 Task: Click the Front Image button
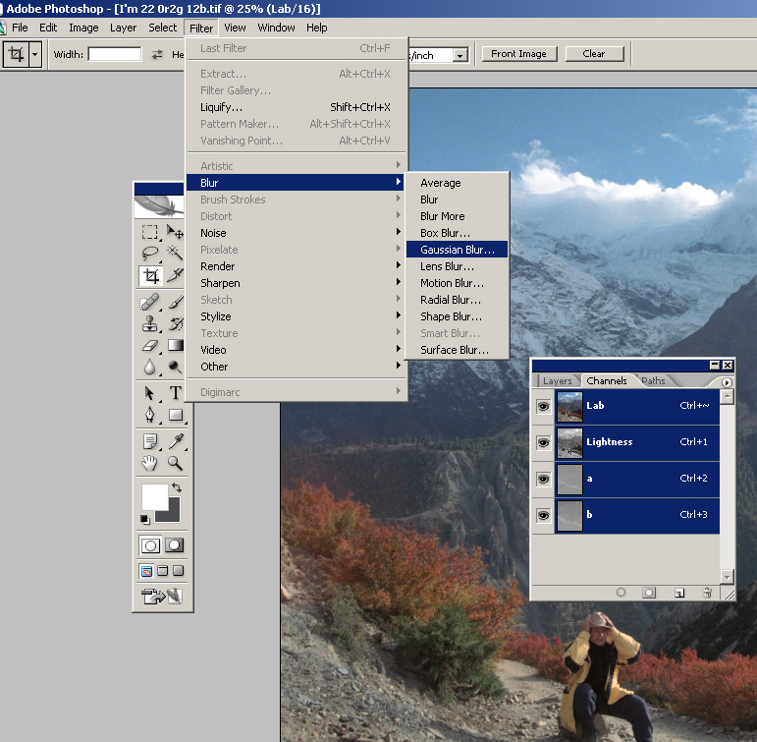coord(519,54)
